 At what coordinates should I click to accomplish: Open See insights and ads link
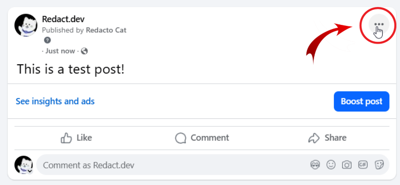click(x=55, y=101)
